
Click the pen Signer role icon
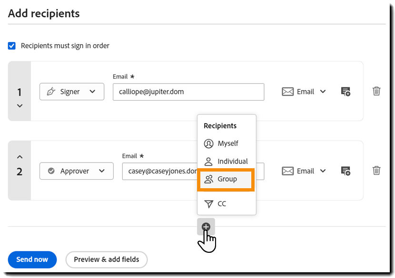tap(51, 92)
